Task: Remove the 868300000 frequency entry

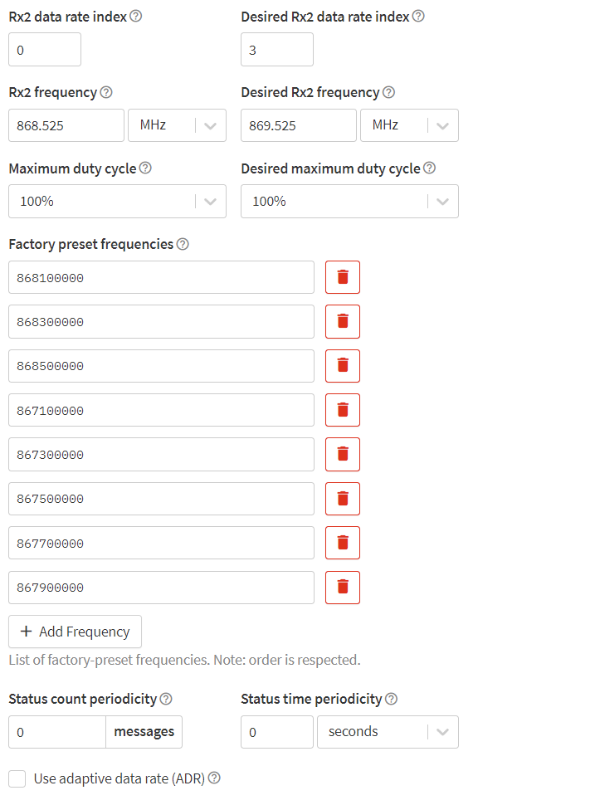Action: coord(343,321)
